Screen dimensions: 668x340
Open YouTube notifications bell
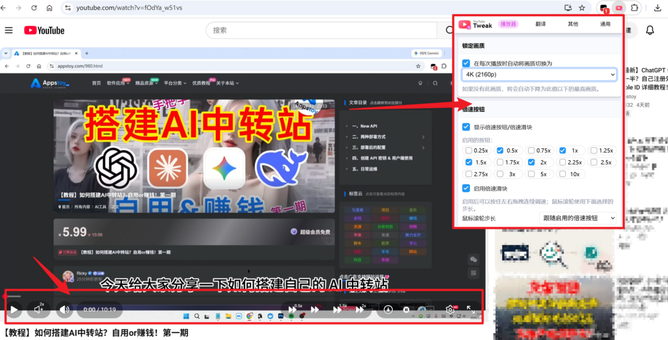coord(649,30)
